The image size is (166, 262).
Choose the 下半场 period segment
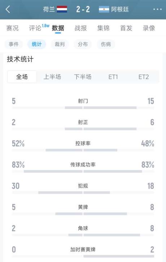pos(83,77)
